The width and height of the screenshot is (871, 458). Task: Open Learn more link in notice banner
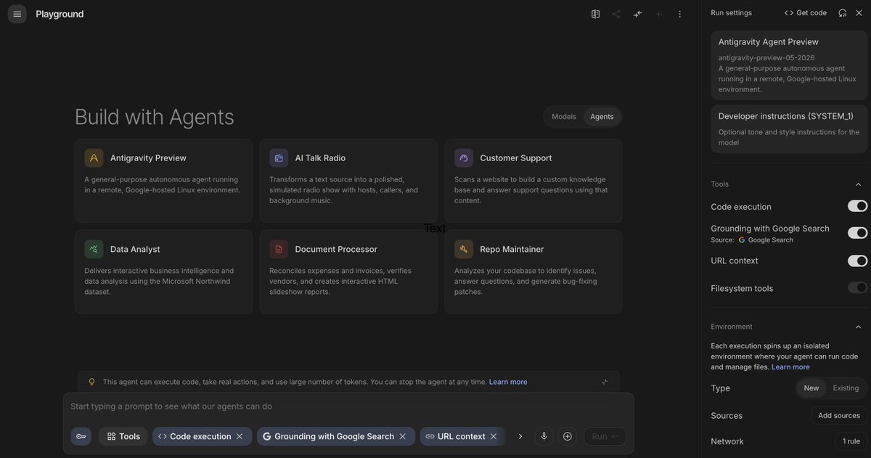point(508,382)
